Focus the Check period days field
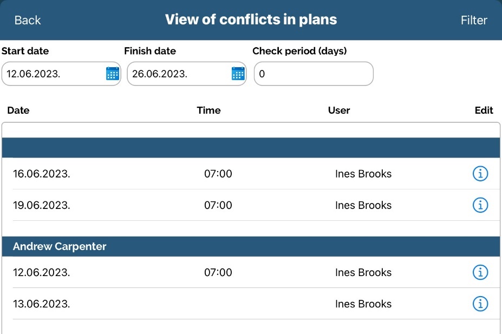502x334 pixels. [314, 74]
